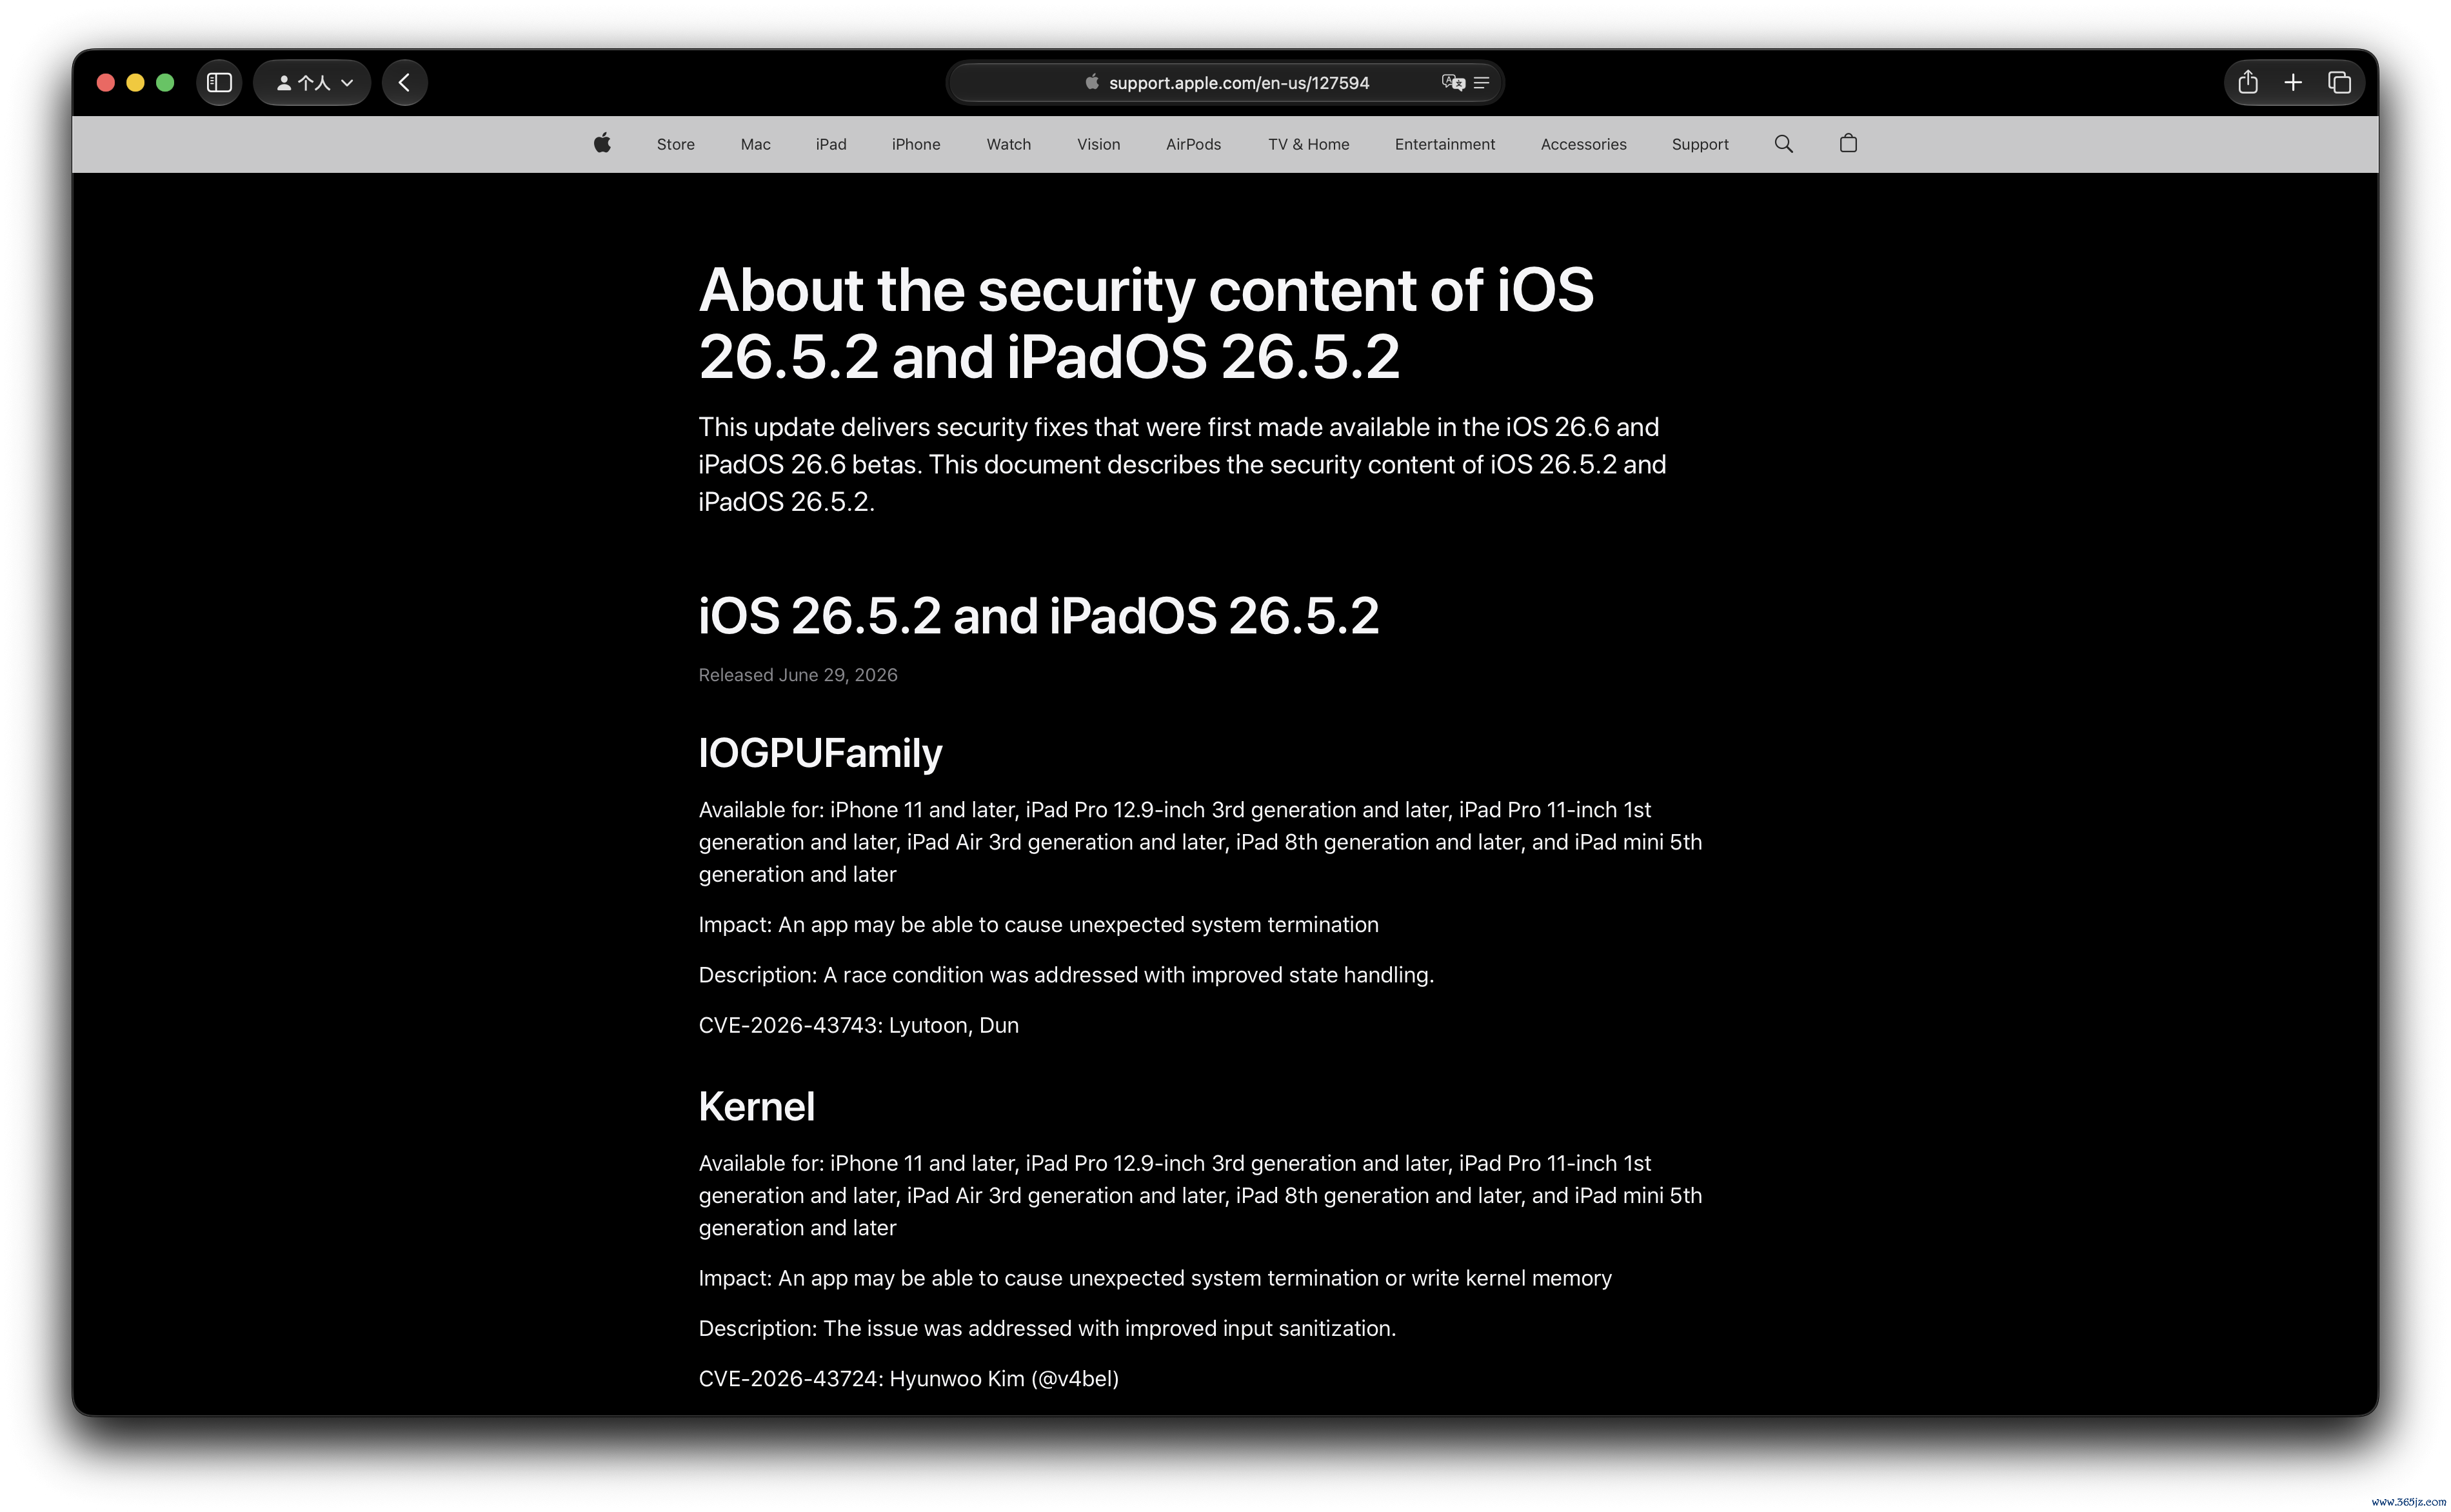Open the Accessories navigation link
Screen dimensions: 2451x1512
click(1583, 145)
